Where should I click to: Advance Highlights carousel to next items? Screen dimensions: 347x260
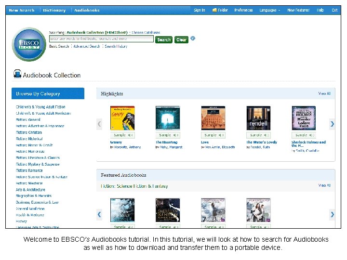click(x=332, y=124)
